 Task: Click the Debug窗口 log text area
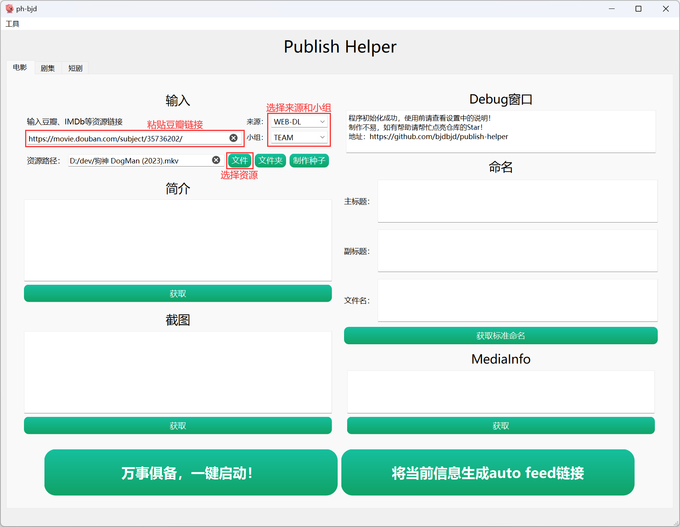point(501,131)
